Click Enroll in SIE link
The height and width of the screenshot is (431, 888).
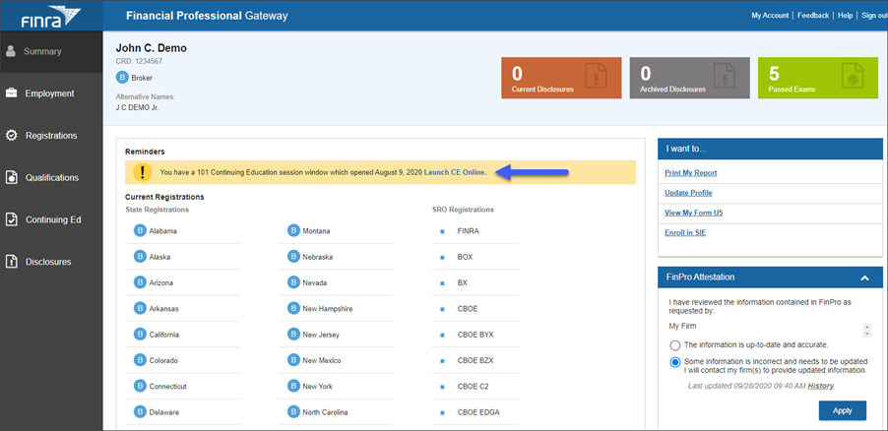(x=685, y=233)
